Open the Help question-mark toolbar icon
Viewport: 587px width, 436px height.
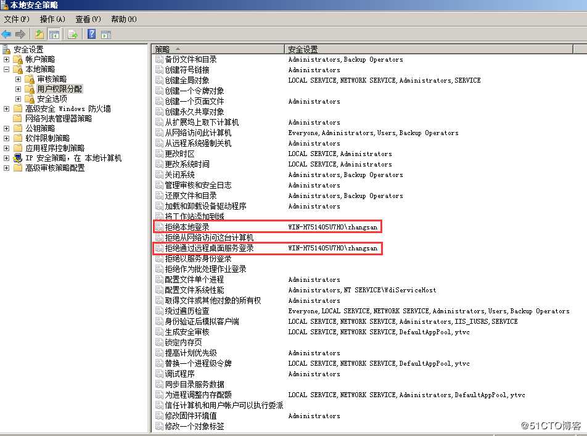point(91,34)
